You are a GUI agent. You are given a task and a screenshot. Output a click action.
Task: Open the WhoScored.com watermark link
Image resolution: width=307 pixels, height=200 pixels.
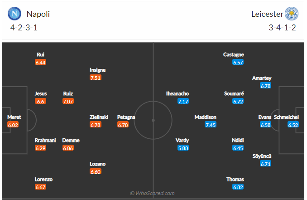(152, 193)
